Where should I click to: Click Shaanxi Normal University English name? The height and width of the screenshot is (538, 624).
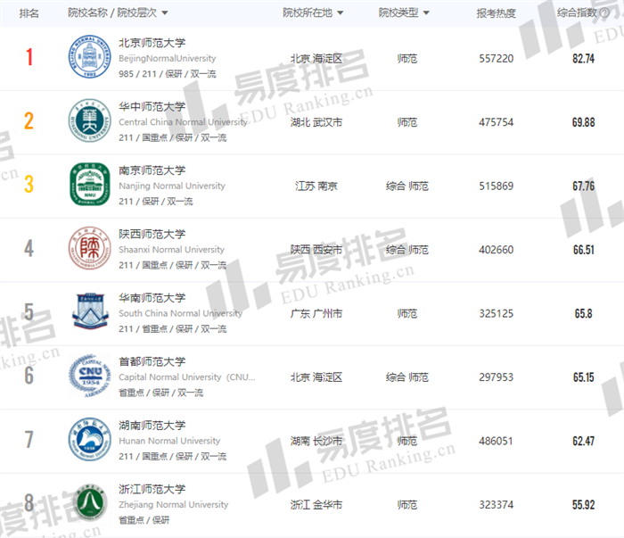(171, 250)
